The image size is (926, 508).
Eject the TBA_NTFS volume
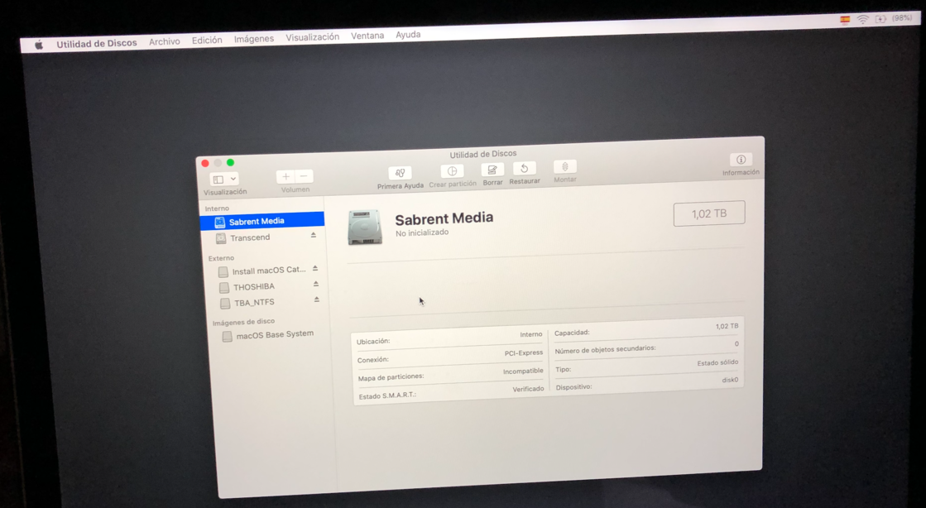(317, 300)
